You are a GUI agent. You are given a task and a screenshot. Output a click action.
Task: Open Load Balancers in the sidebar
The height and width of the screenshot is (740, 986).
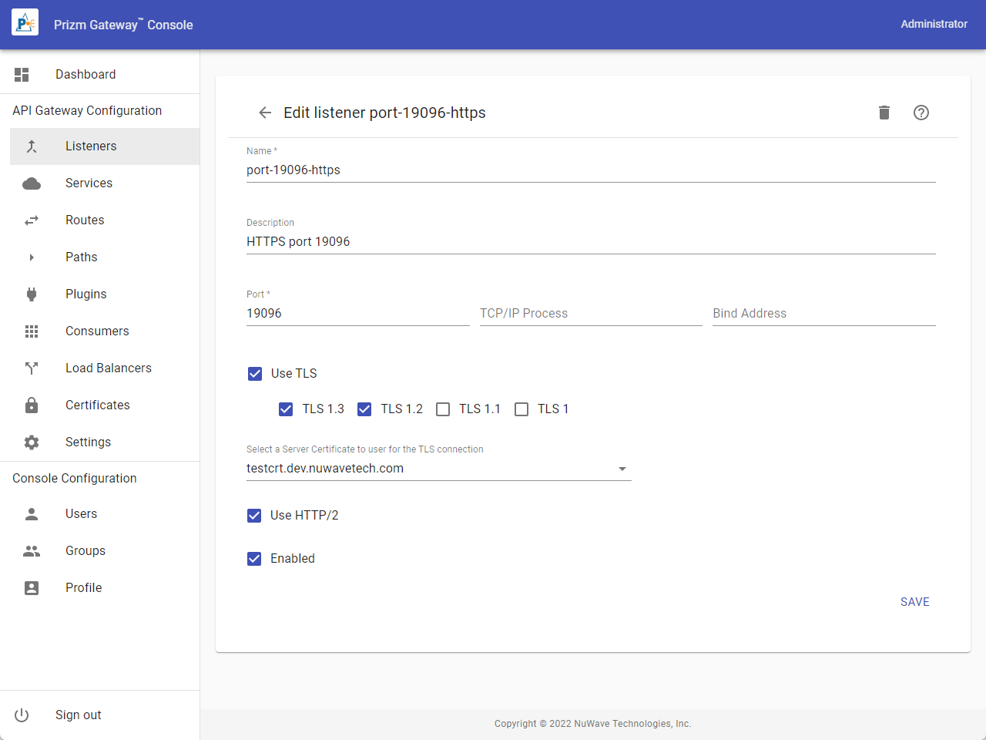pyautogui.click(x=108, y=368)
